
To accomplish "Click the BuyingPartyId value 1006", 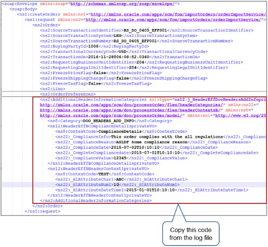I will [x=93, y=46].
